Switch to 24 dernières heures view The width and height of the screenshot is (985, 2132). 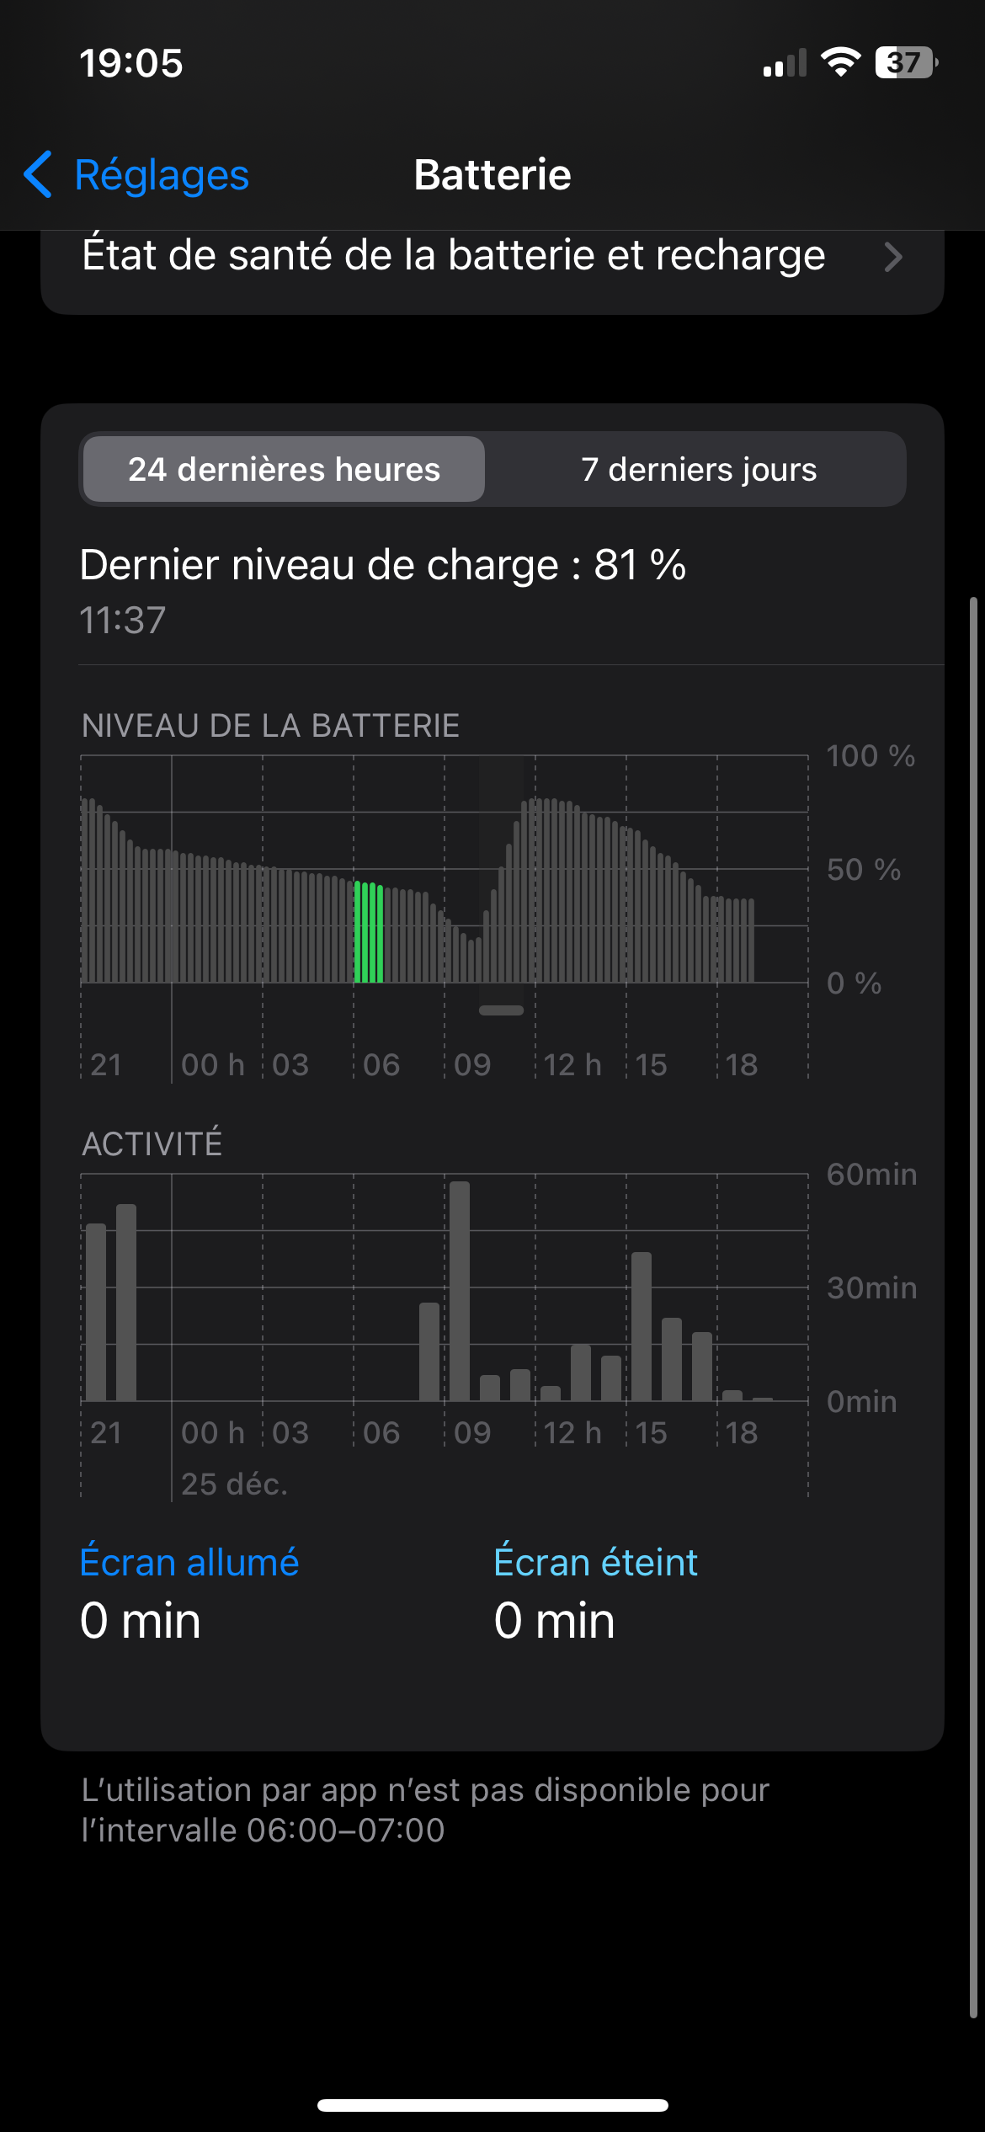pos(284,469)
